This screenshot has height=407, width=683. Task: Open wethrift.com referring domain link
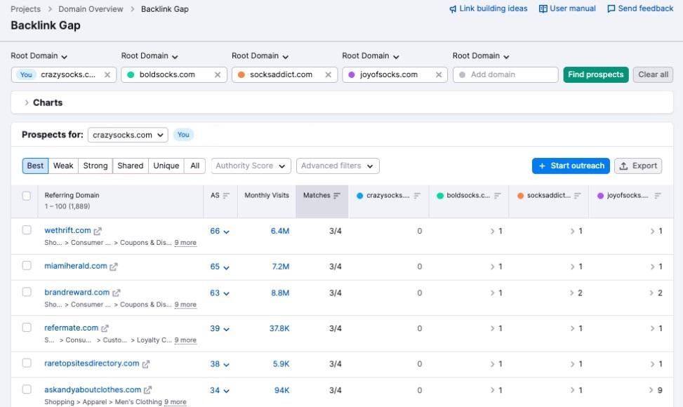[67, 230]
